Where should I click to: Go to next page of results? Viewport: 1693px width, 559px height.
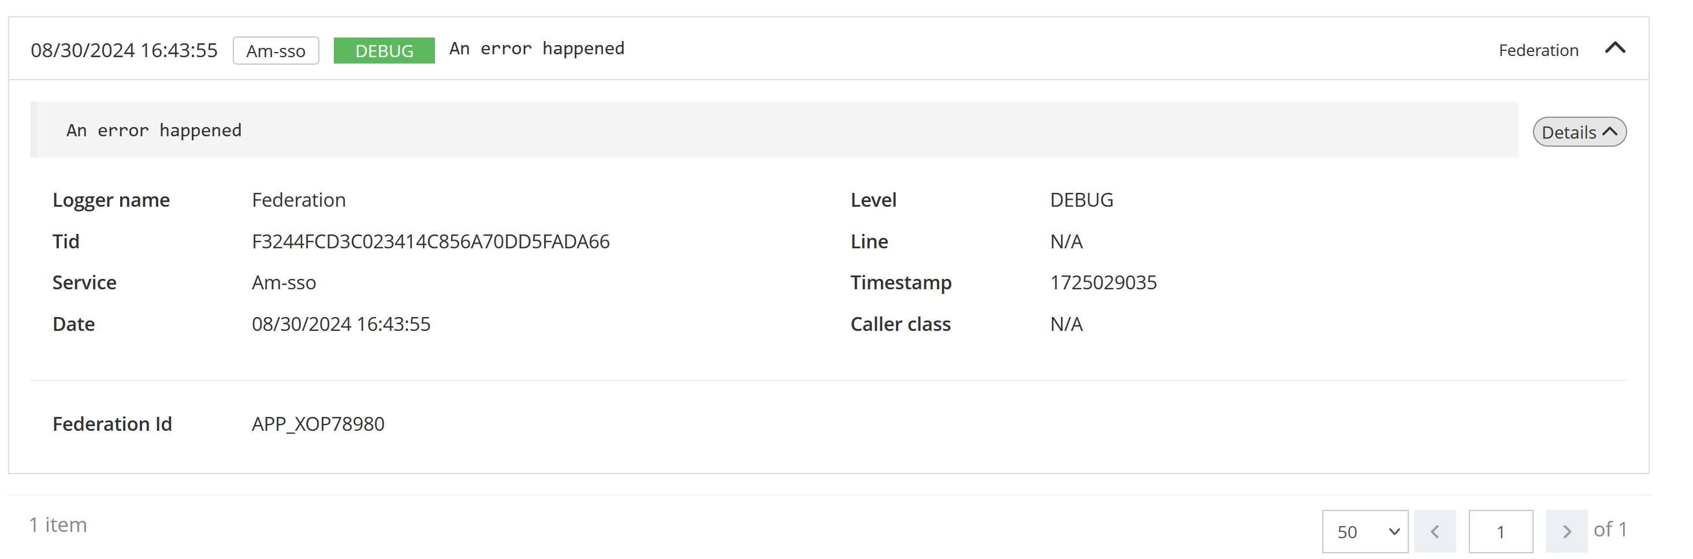[x=1566, y=531]
